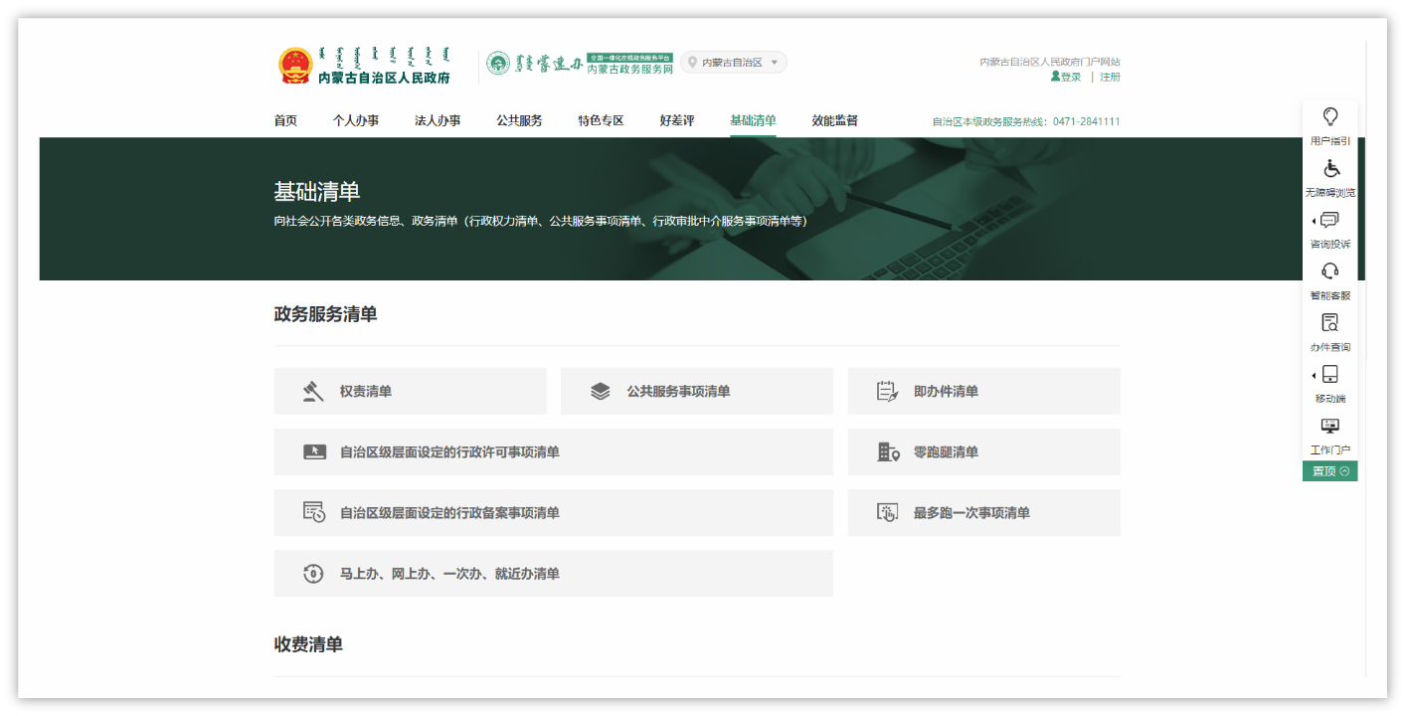Switch to the 个人办事 tab
This screenshot has width=1407, height=716.
click(356, 121)
